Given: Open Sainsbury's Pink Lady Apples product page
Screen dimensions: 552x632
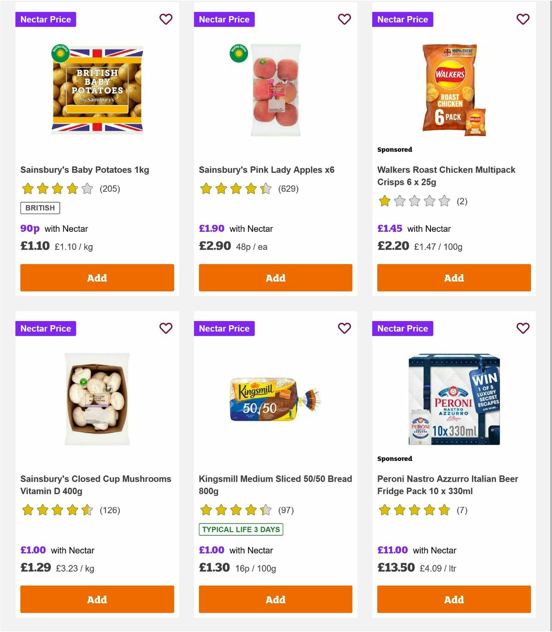Looking at the screenshot, I should [x=266, y=170].
